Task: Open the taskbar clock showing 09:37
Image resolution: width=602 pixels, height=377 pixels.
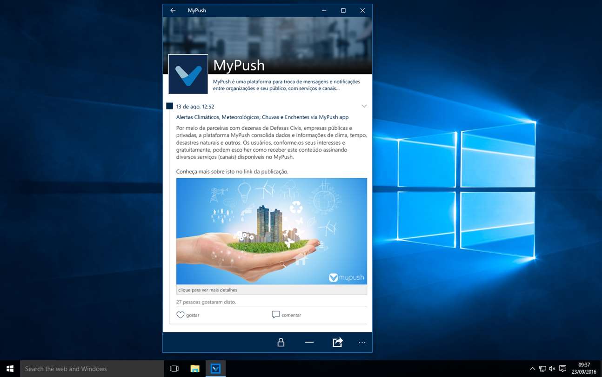Action: (x=584, y=368)
